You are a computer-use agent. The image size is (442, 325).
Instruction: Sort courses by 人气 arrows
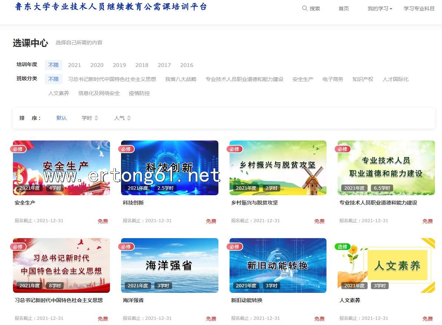(129, 118)
